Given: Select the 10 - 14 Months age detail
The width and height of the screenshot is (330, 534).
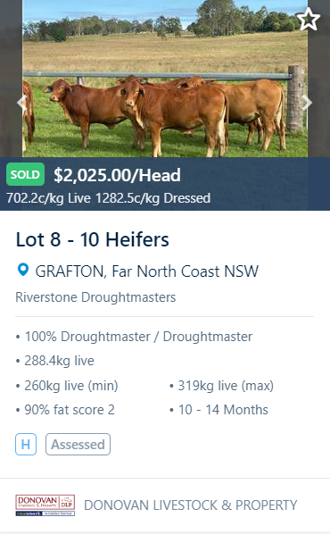Looking at the screenshot, I should click(x=223, y=410).
